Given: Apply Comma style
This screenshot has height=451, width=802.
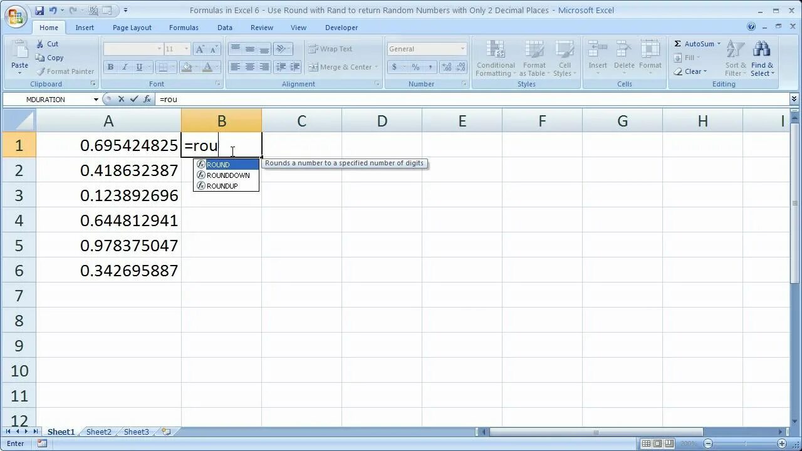Looking at the screenshot, I should point(430,67).
